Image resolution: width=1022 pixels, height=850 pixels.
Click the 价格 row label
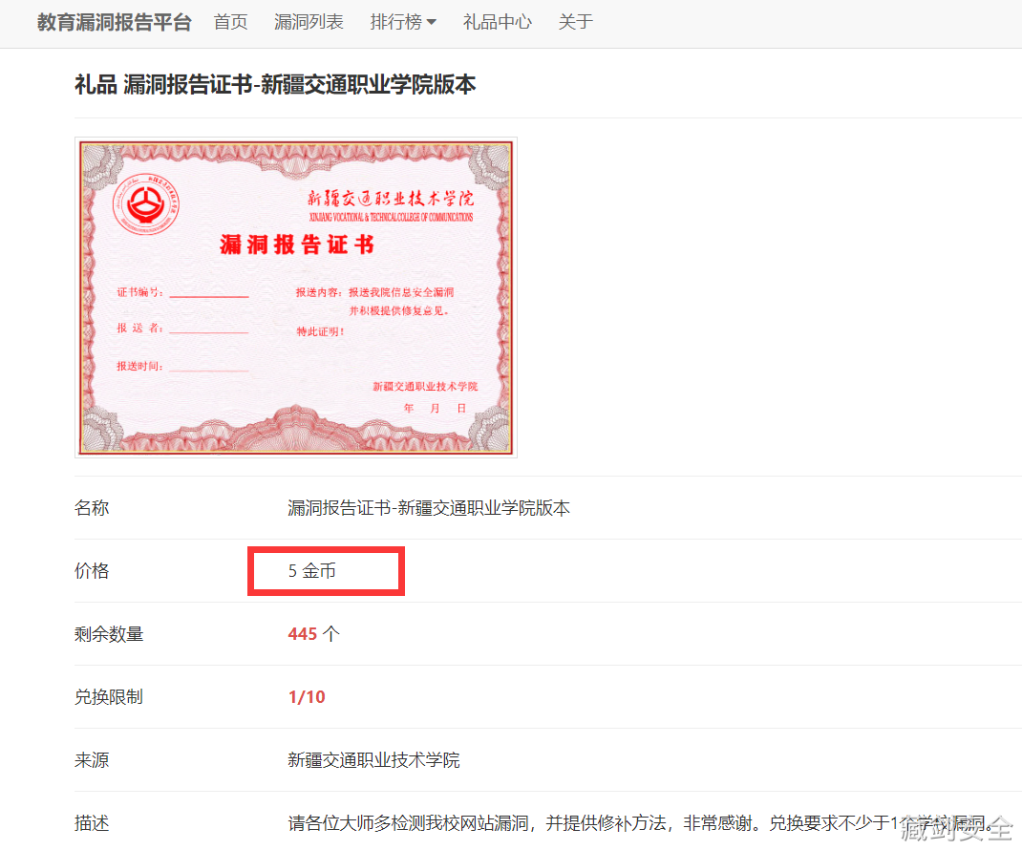point(92,571)
